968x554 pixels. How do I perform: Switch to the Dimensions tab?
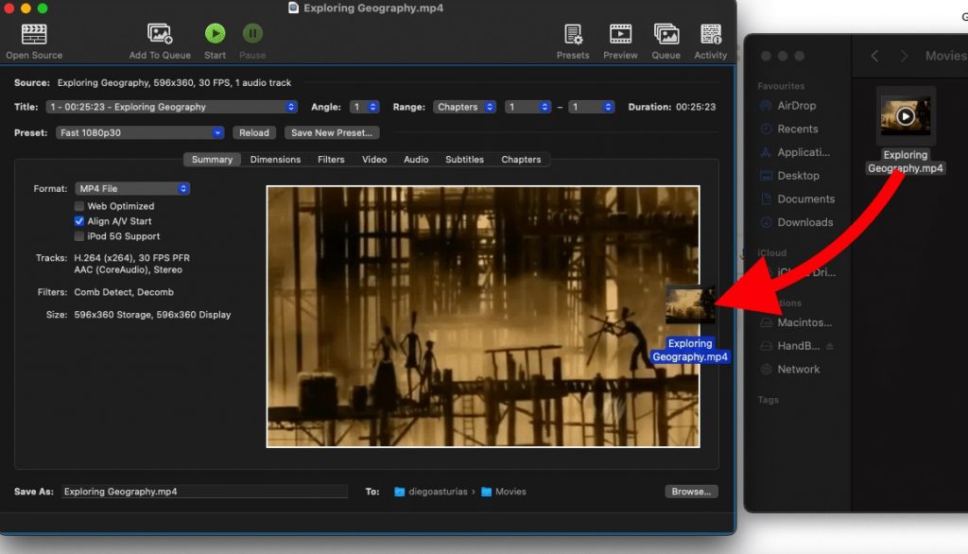point(275,160)
